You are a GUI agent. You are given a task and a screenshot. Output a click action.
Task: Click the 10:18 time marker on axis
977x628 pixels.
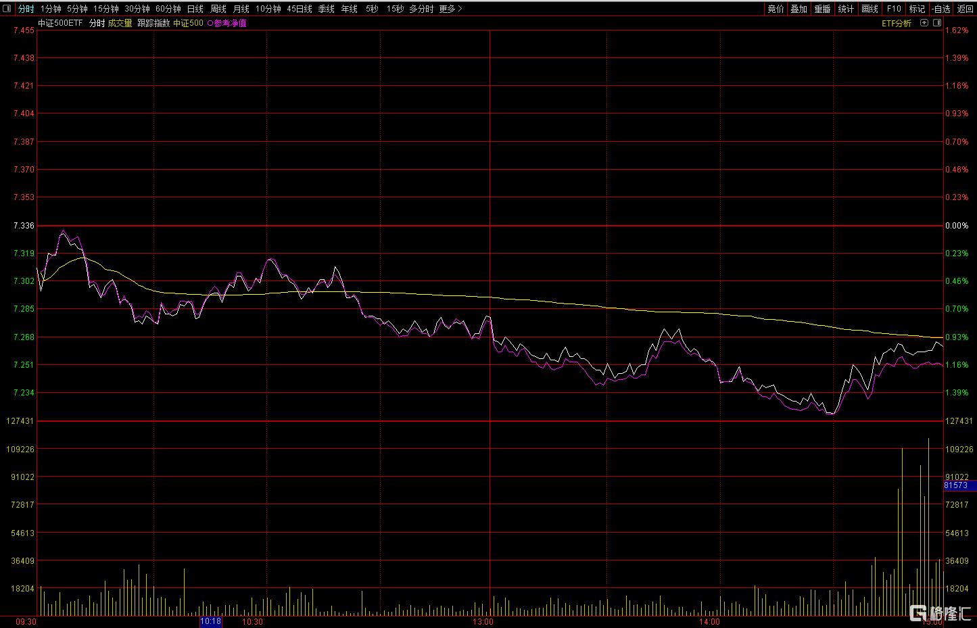pos(210,621)
